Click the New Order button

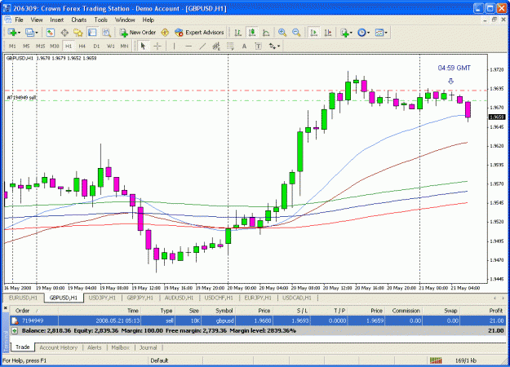(x=138, y=33)
